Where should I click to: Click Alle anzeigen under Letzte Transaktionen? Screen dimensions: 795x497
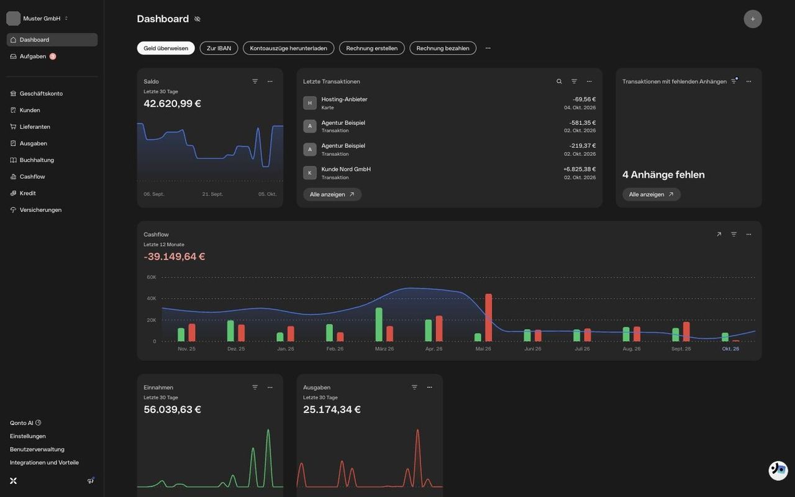332,194
